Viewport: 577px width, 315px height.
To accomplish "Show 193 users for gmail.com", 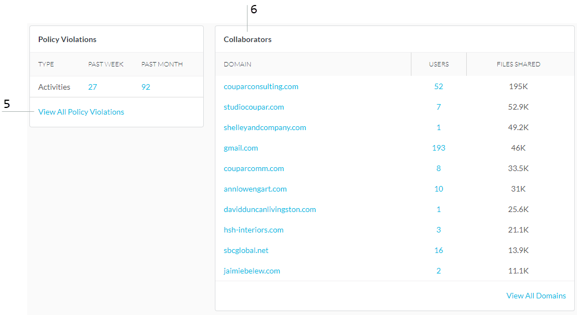I will [439, 148].
